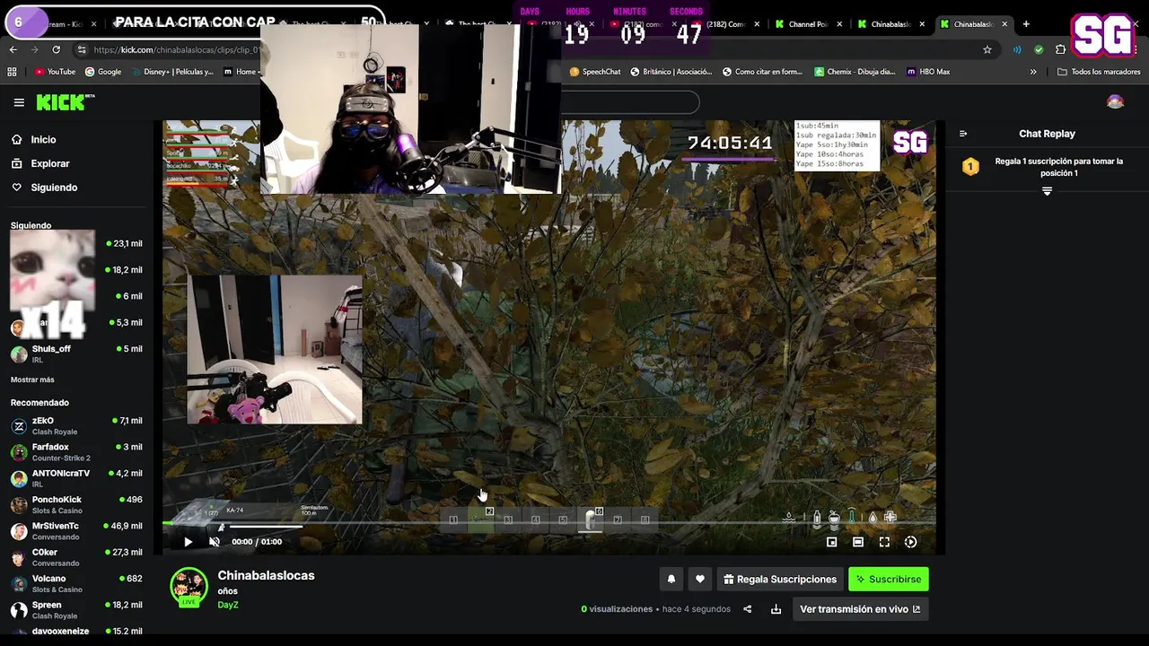
Task: Open PonchoKick recommended channel
Action: click(x=76, y=504)
